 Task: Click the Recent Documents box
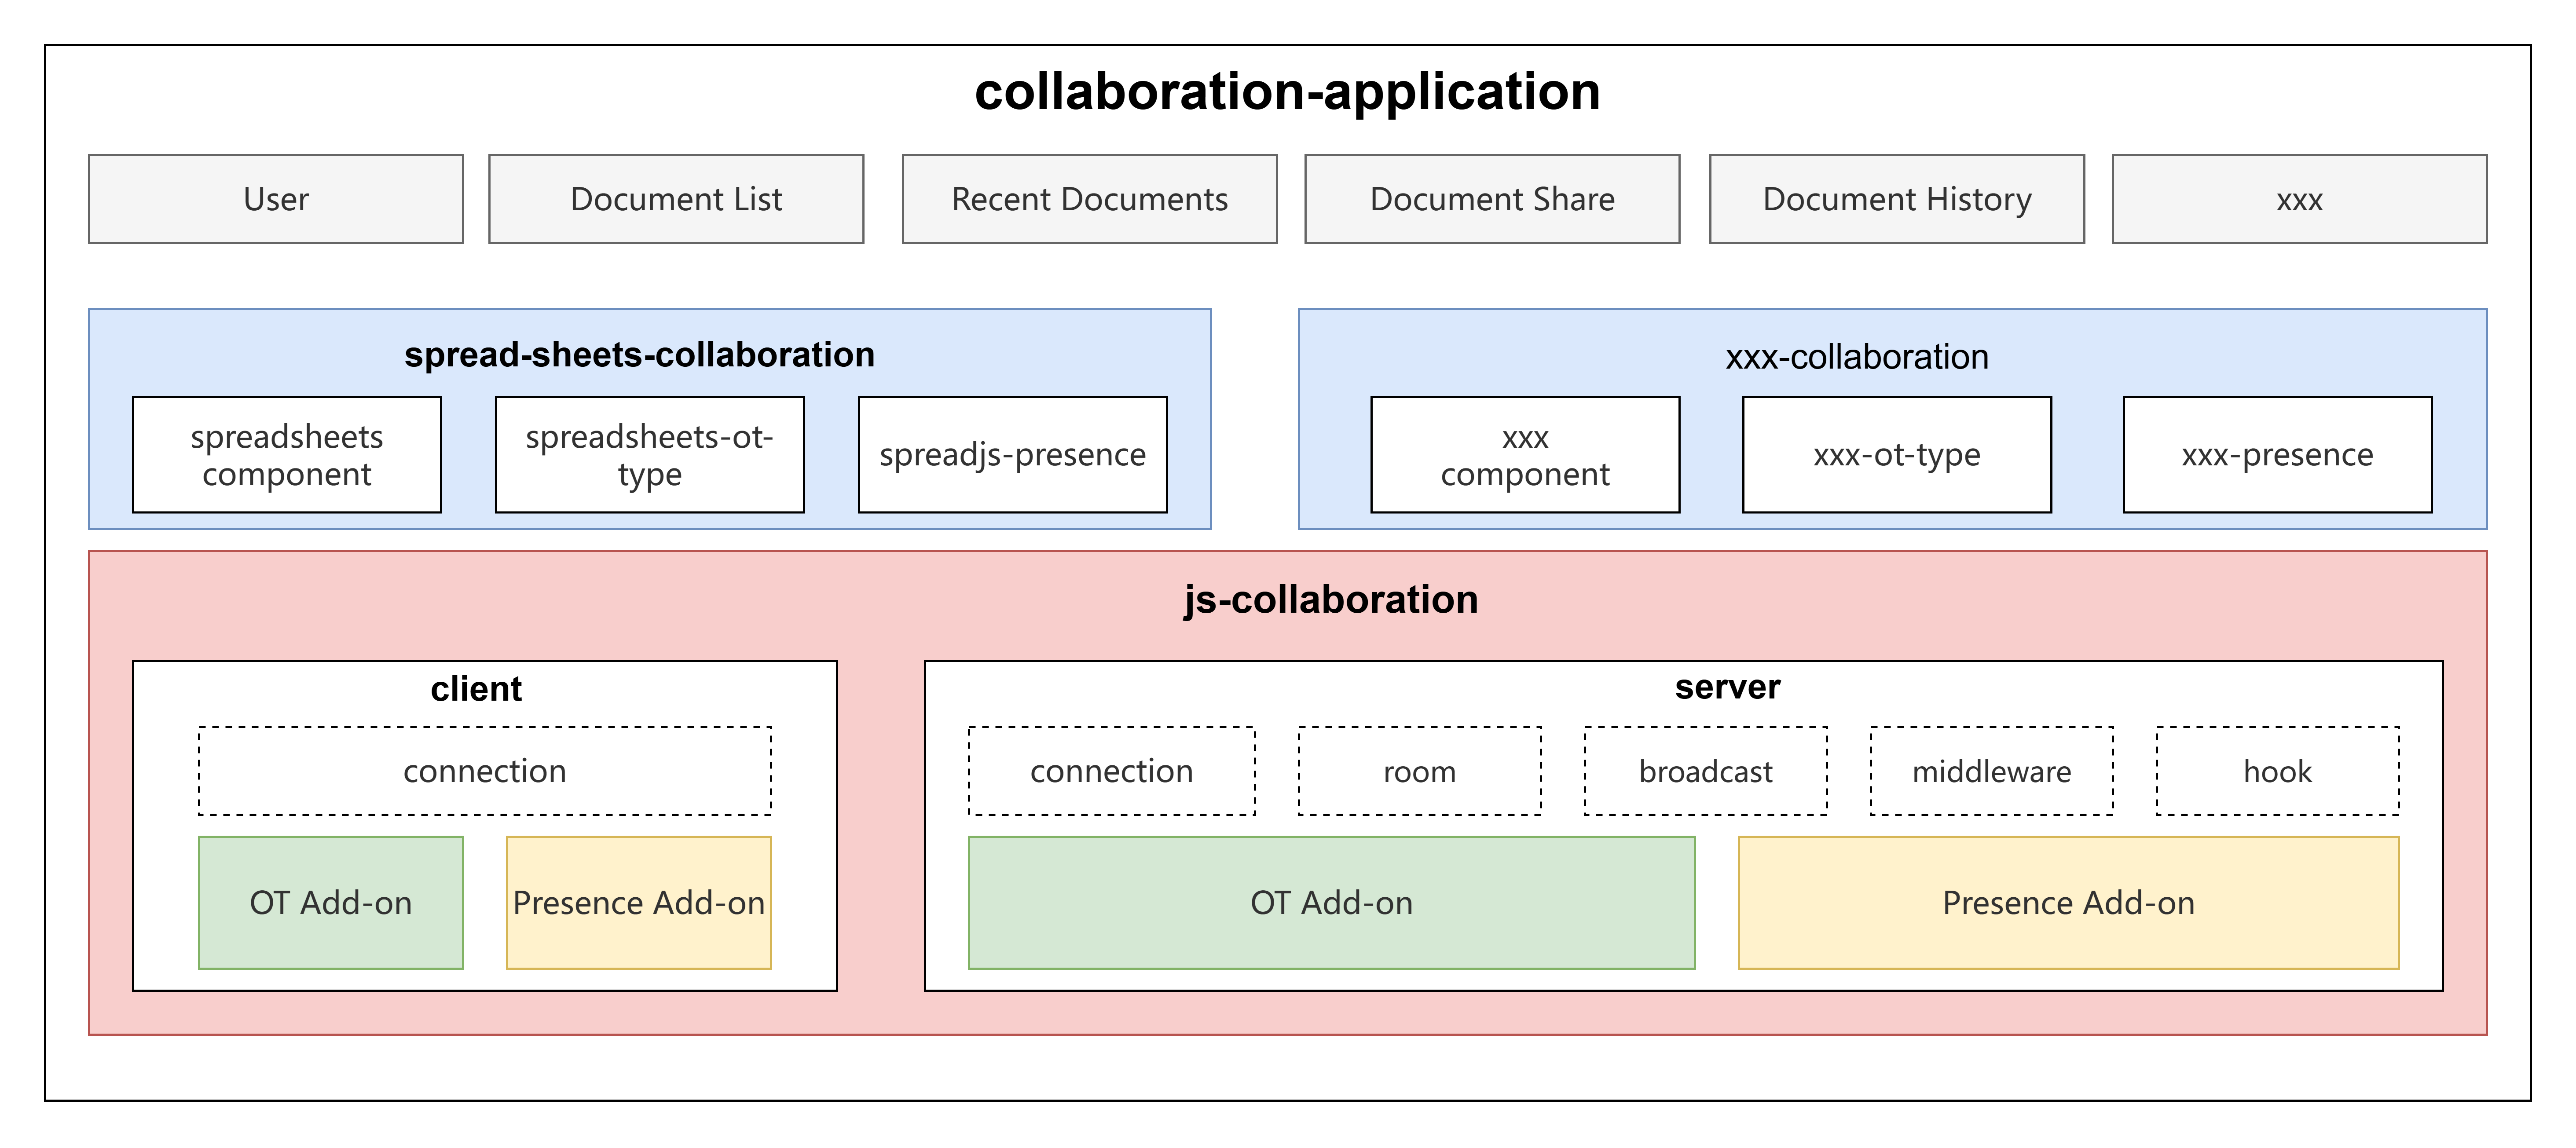1090,199
